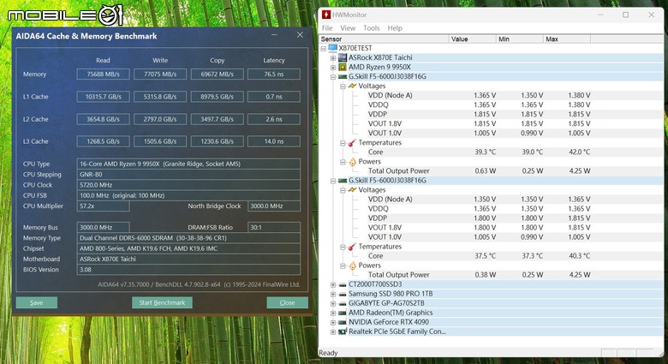Expand the CT2000T700SSD3 node
The height and width of the screenshot is (364, 668).
(x=333, y=284)
